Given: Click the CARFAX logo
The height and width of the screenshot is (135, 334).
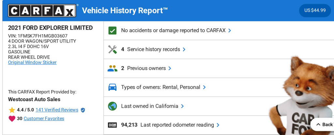Looking at the screenshot, I should (x=42, y=10).
